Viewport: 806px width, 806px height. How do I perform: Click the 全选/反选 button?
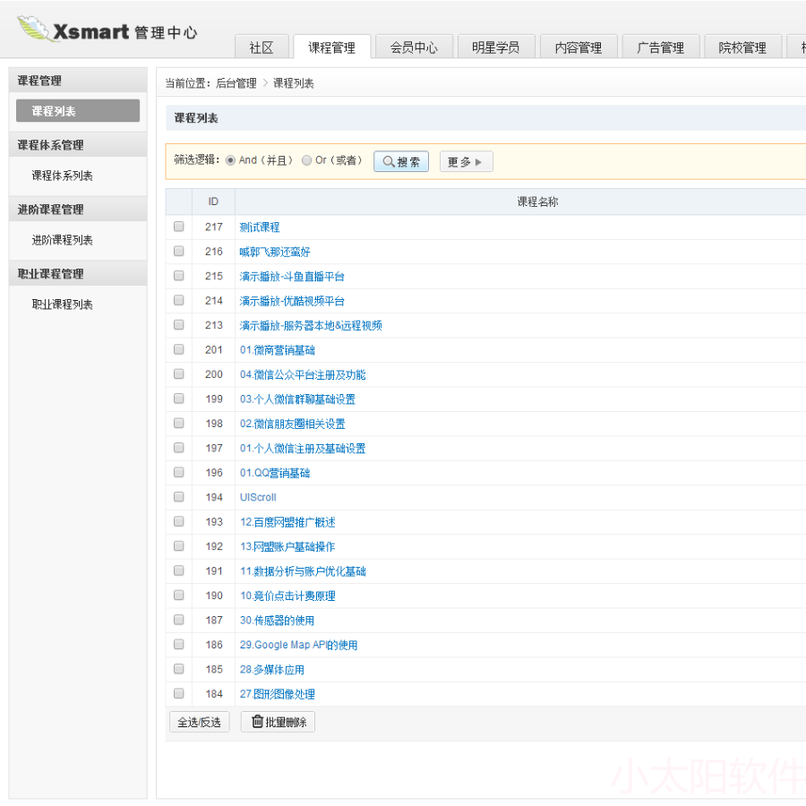(x=199, y=721)
